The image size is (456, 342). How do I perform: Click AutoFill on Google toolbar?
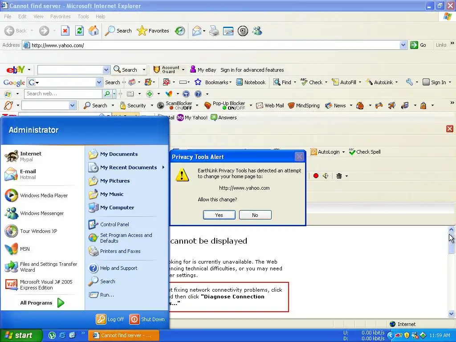click(344, 82)
